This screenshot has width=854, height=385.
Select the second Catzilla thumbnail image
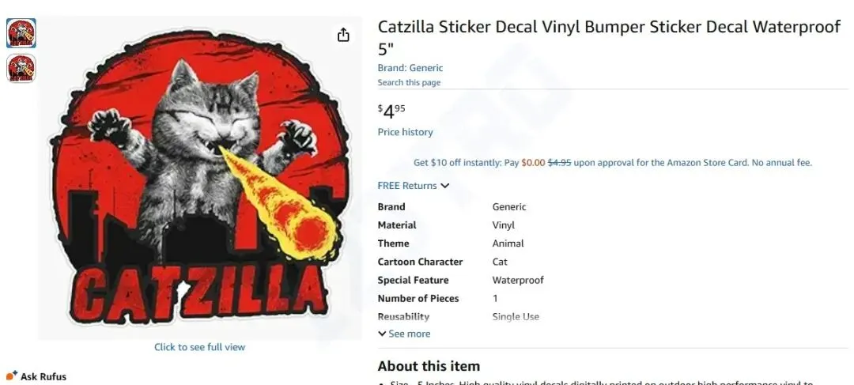point(21,68)
